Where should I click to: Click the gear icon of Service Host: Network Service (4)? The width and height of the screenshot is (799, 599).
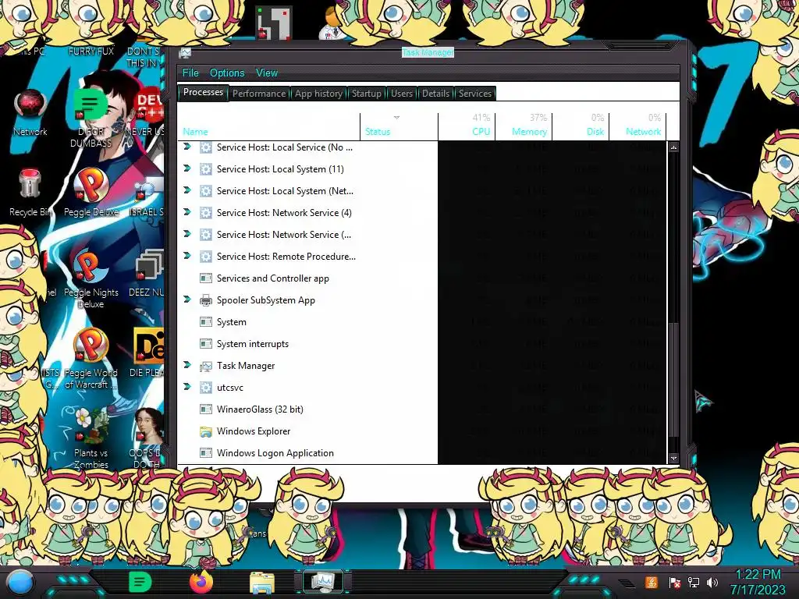[x=206, y=213]
